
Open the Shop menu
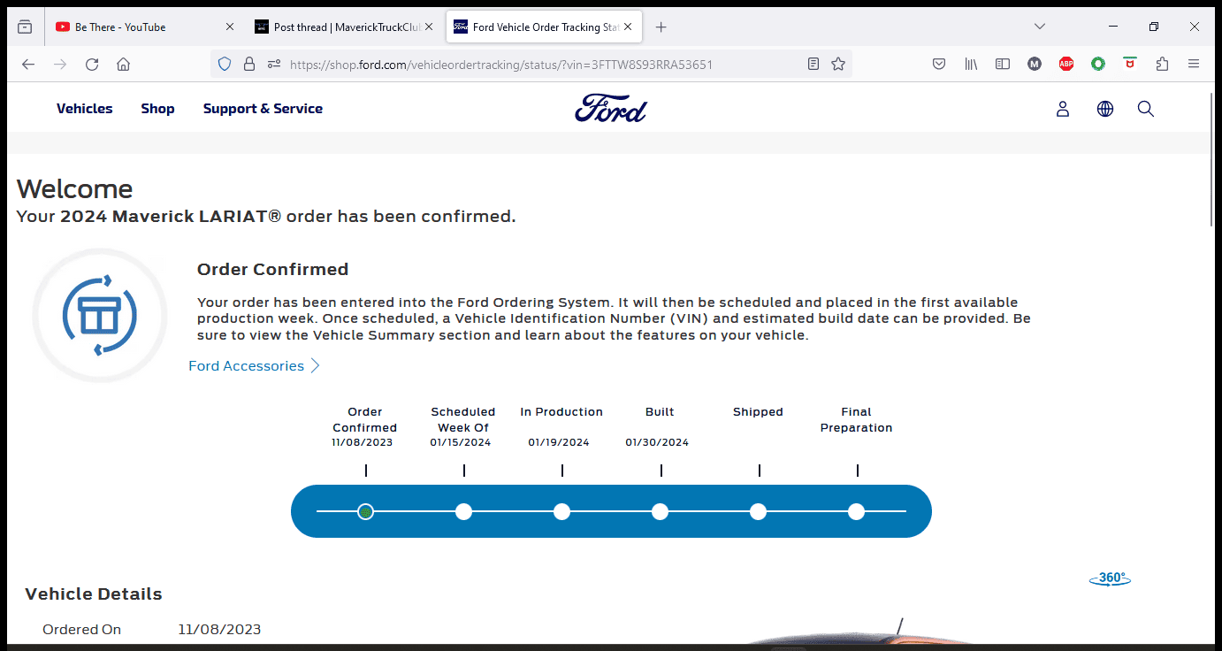pyautogui.click(x=157, y=109)
